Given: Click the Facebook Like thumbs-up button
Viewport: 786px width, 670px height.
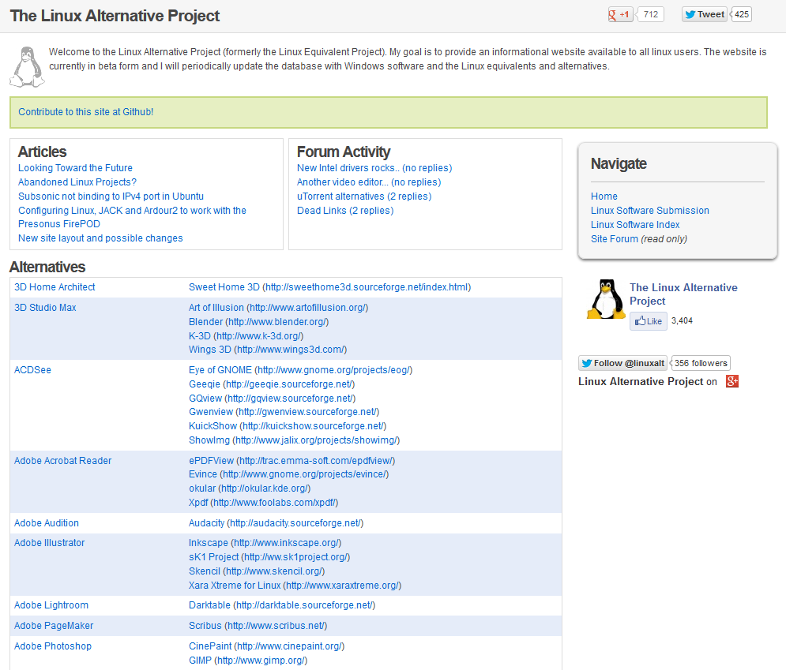Looking at the screenshot, I should coord(649,321).
